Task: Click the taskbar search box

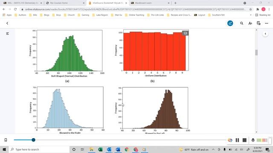Action: [39, 149]
